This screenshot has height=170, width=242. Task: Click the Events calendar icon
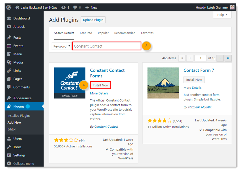pos(9,46)
